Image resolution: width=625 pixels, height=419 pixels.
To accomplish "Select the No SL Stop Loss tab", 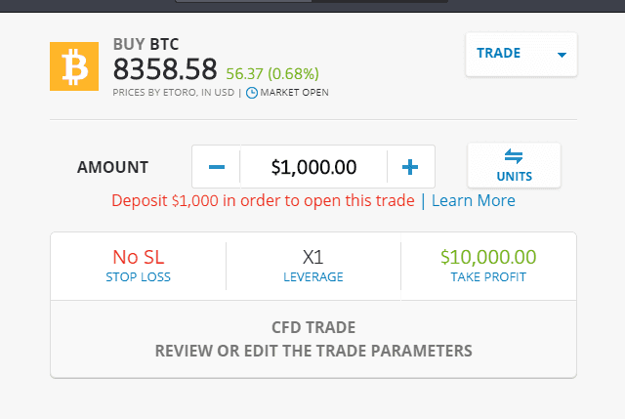I will click(x=138, y=265).
